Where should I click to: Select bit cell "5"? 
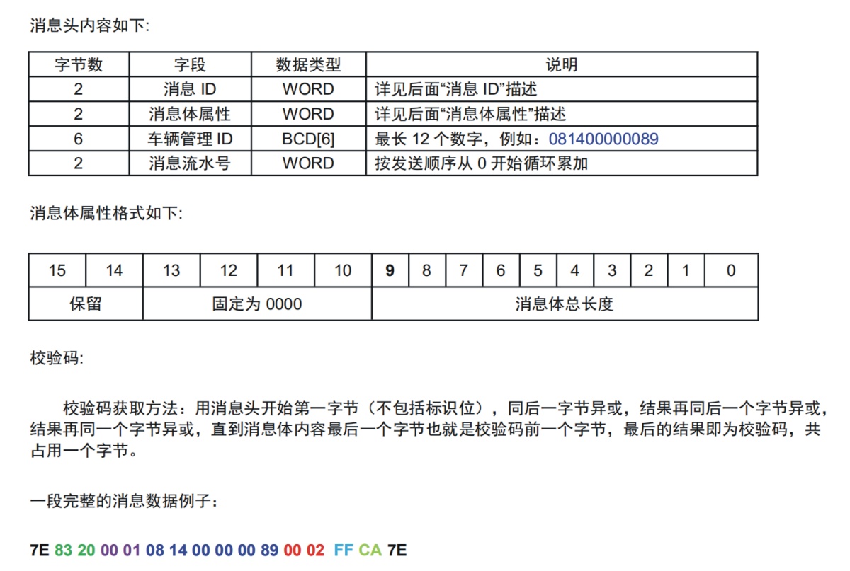[538, 271]
